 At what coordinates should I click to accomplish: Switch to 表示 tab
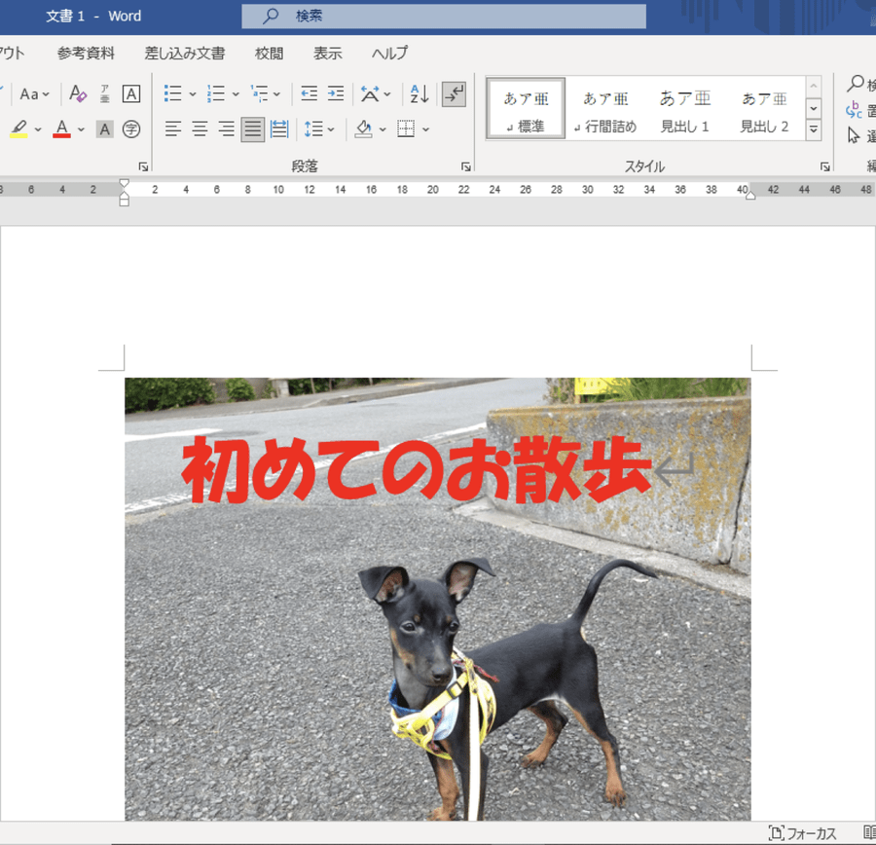(x=327, y=54)
